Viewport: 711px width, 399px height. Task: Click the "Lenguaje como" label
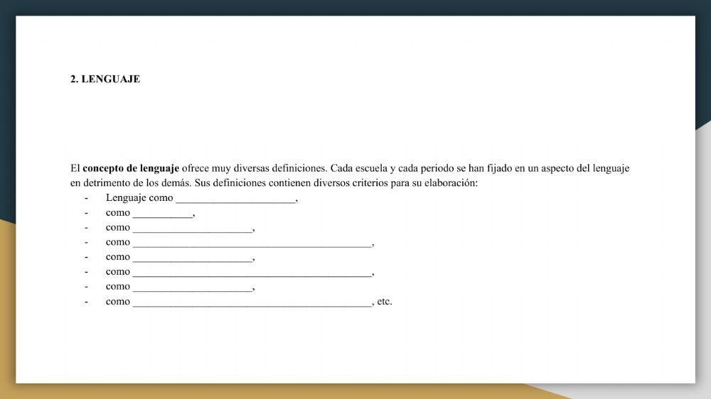(x=139, y=198)
